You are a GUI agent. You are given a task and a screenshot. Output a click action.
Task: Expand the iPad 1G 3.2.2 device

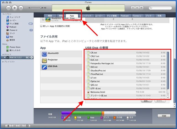click(5, 57)
